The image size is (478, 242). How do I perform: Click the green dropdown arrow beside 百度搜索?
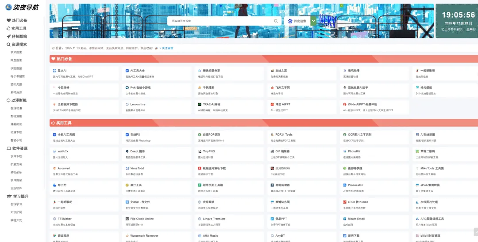tap(313, 21)
